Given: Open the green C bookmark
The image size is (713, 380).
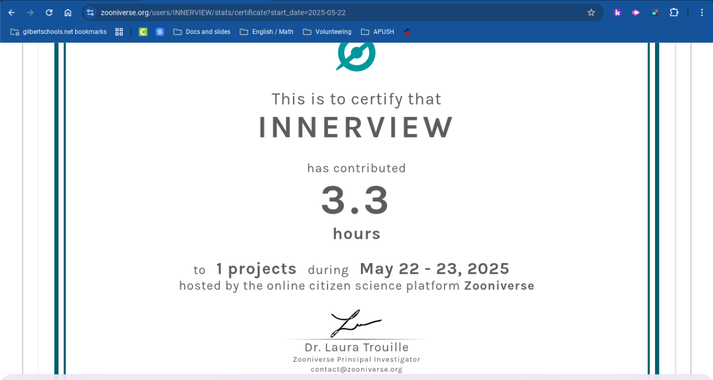Looking at the screenshot, I should (143, 32).
